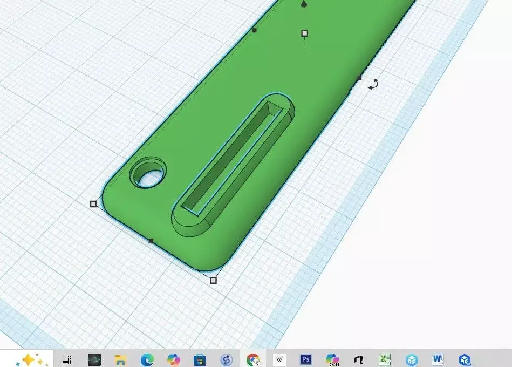Viewport: 512px width, 367px height.
Task: Open Task View from the taskbar
Action: [x=66, y=360]
